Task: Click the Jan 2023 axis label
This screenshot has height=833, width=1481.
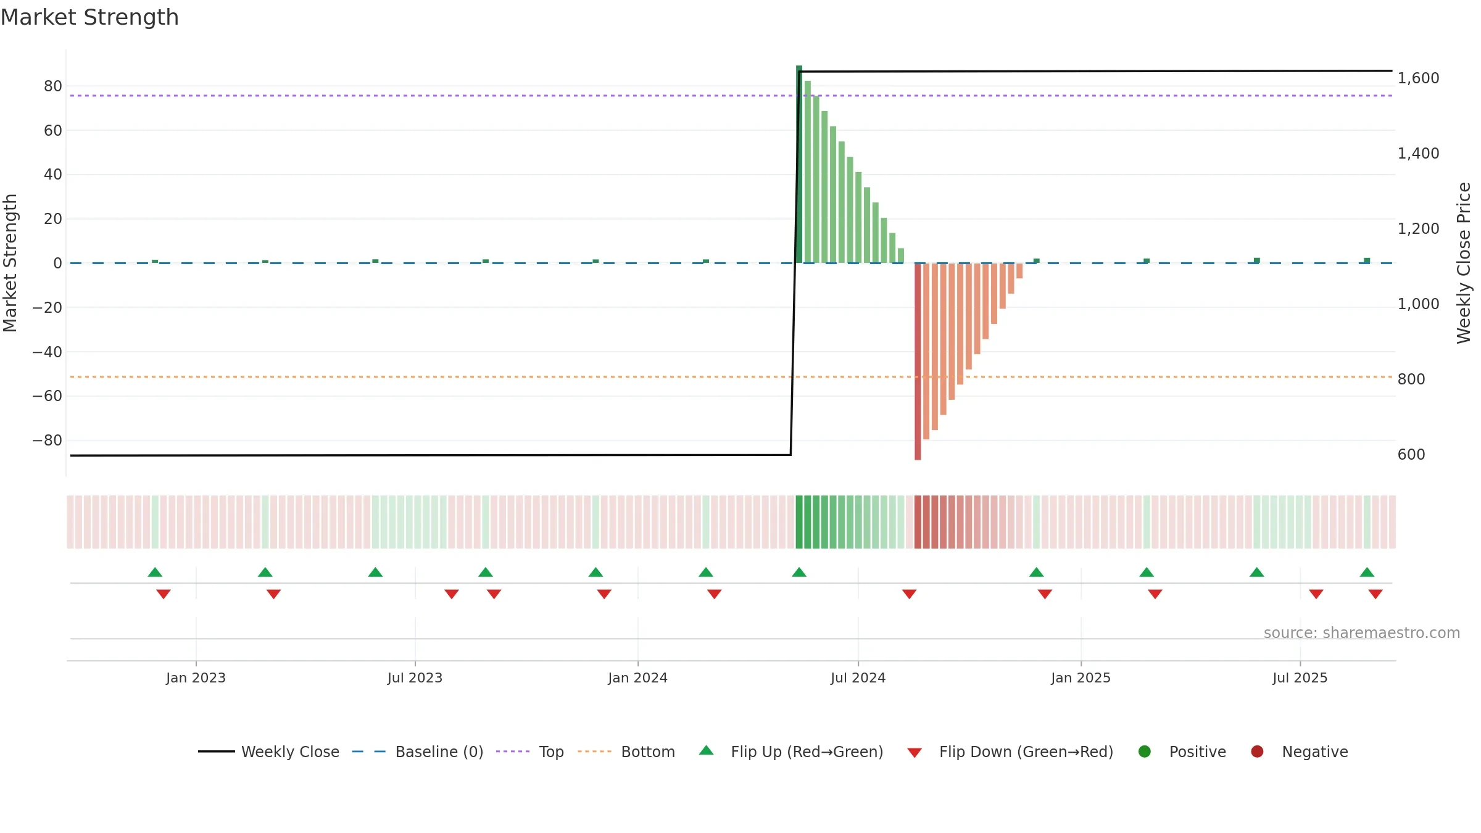Action: pyautogui.click(x=196, y=678)
